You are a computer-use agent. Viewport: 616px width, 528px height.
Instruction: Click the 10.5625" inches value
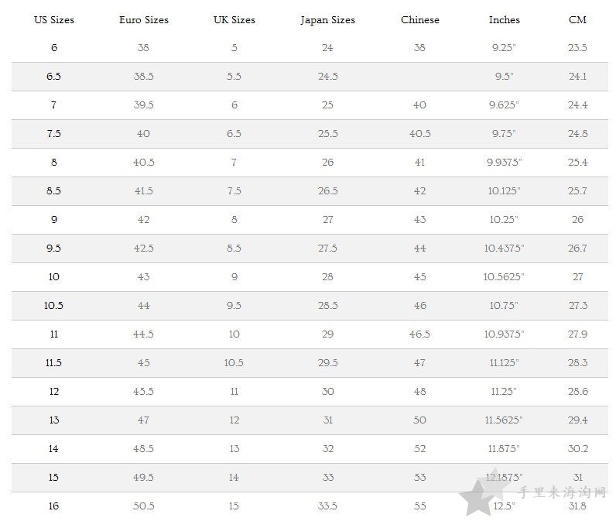click(x=504, y=277)
